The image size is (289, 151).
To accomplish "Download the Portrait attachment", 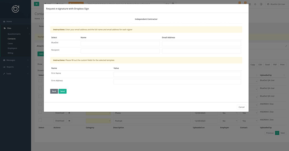I will (60, 121).
